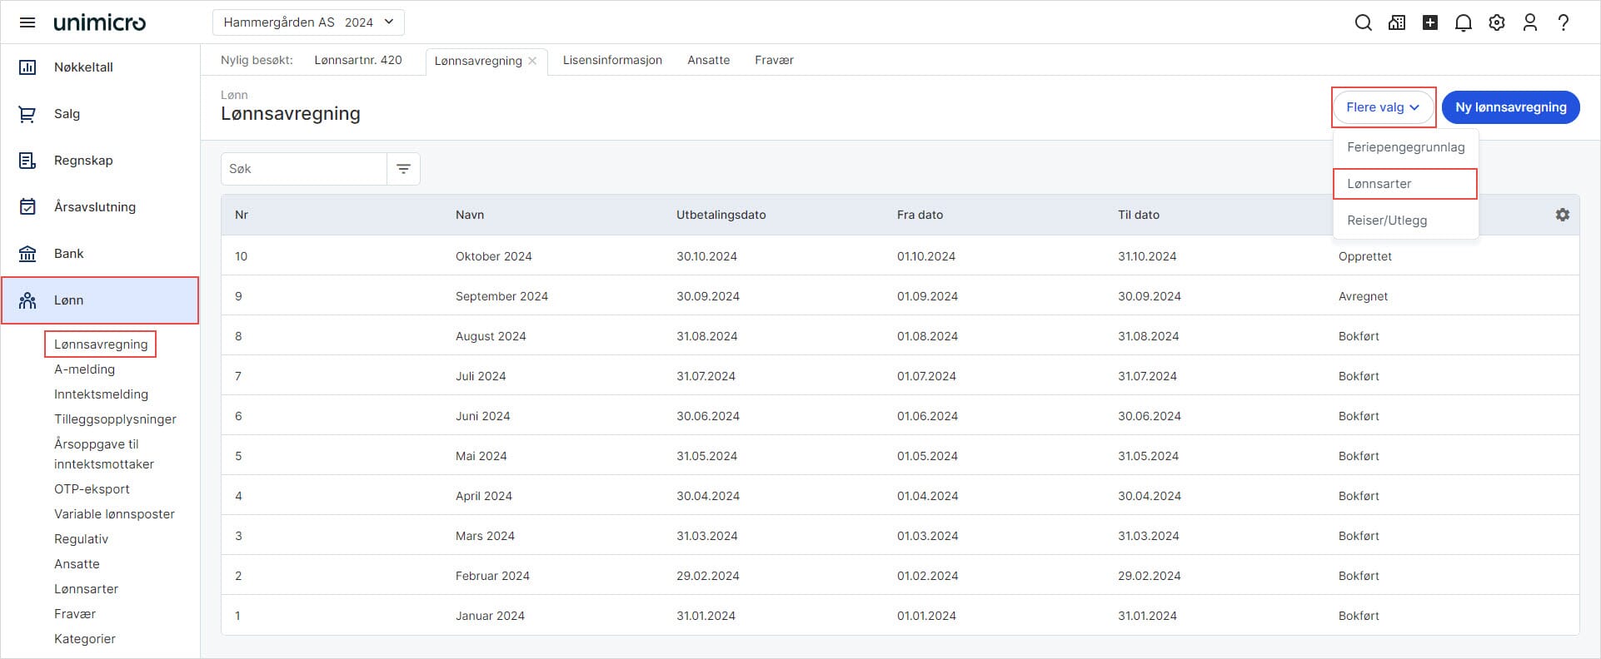Click the filter icon beside search field

(403, 169)
